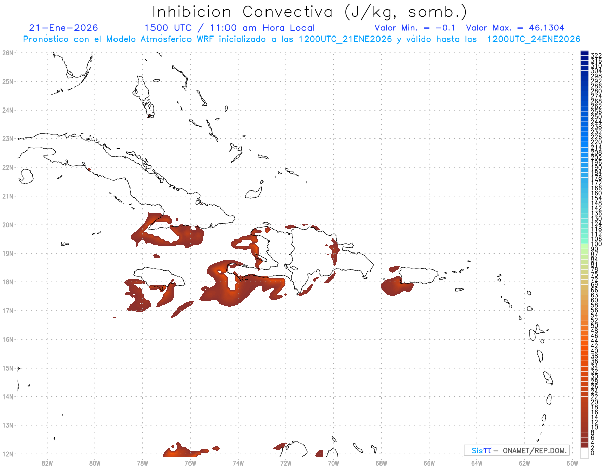608x470 pixels.
Task: Click the 14N latitude label
Action: pos(7,396)
